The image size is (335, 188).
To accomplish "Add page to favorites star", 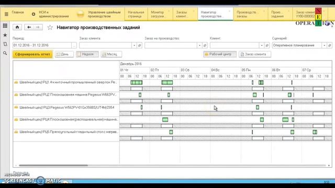I will (50, 27).
